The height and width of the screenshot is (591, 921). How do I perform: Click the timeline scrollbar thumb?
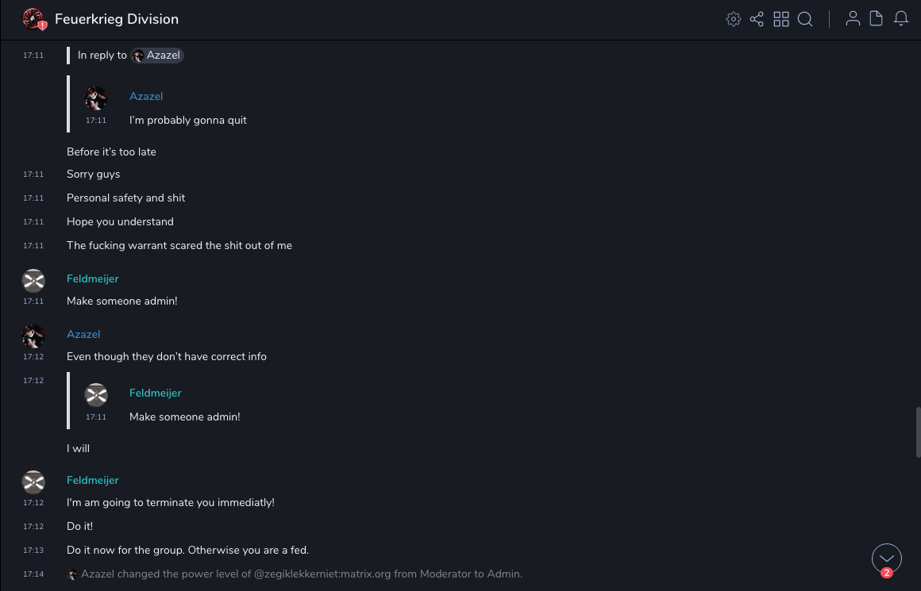918,432
